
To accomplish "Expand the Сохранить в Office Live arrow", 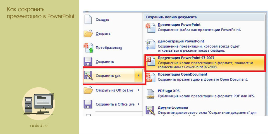I will (139, 104).
